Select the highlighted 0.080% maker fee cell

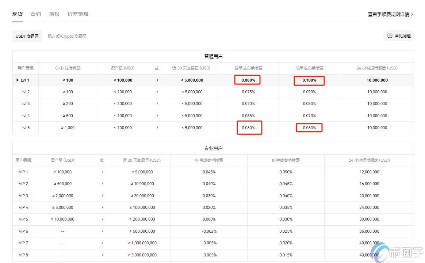tap(248, 80)
